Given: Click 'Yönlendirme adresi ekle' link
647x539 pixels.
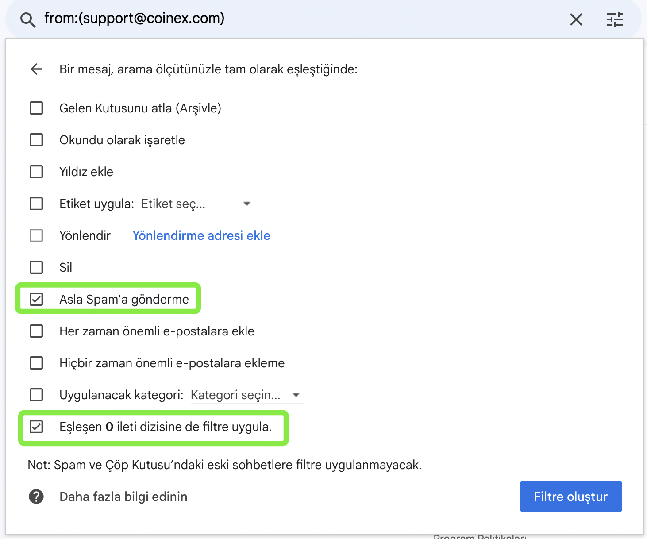Looking at the screenshot, I should click(201, 235).
